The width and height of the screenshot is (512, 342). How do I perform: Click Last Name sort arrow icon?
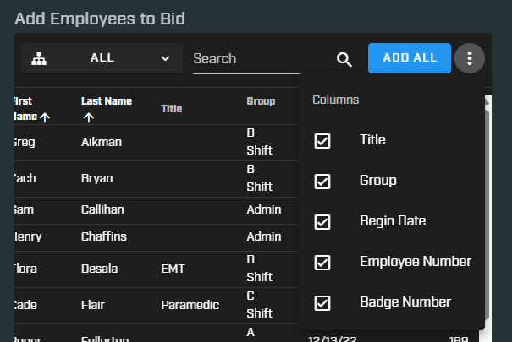tap(89, 117)
